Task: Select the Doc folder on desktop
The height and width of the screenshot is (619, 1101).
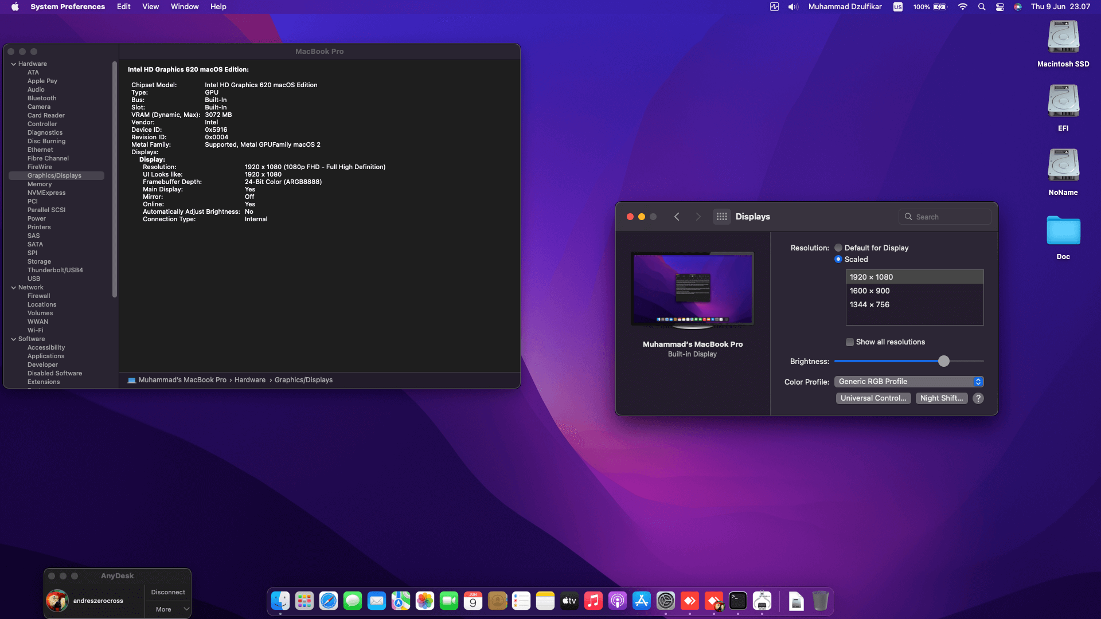Action: (1063, 237)
